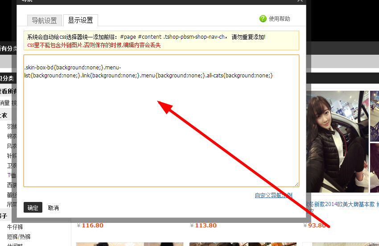The height and width of the screenshot is (246, 379).
Task: Click the ¥113.80 product price
Action: (205, 226)
